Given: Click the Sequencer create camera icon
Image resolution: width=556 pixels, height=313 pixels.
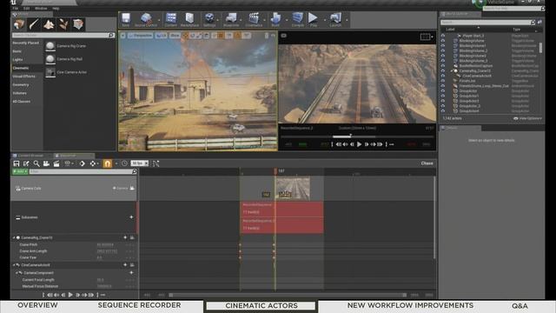Looking at the screenshot, I should click(x=46, y=163).
